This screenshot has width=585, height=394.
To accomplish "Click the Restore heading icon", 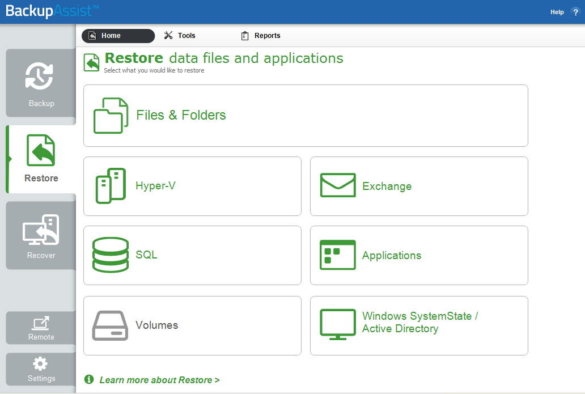I will click(91, 62).
